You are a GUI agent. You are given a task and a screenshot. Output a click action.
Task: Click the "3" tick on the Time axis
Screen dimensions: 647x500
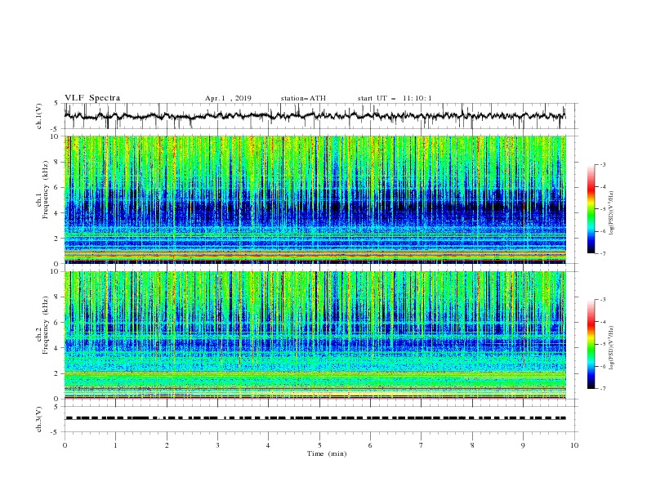(x=217, y=445)
